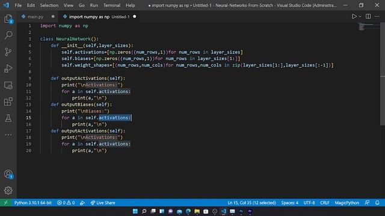
Task: Place cursor on 'import numpy as np' line
Action: tap(64, 26)
